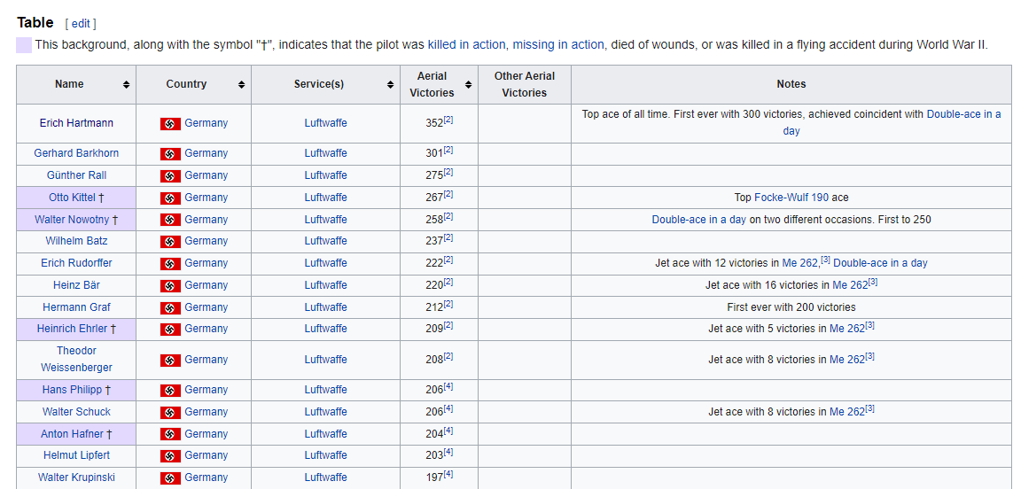Open Germany link in Otto Kittel's row

click(206, 197)
